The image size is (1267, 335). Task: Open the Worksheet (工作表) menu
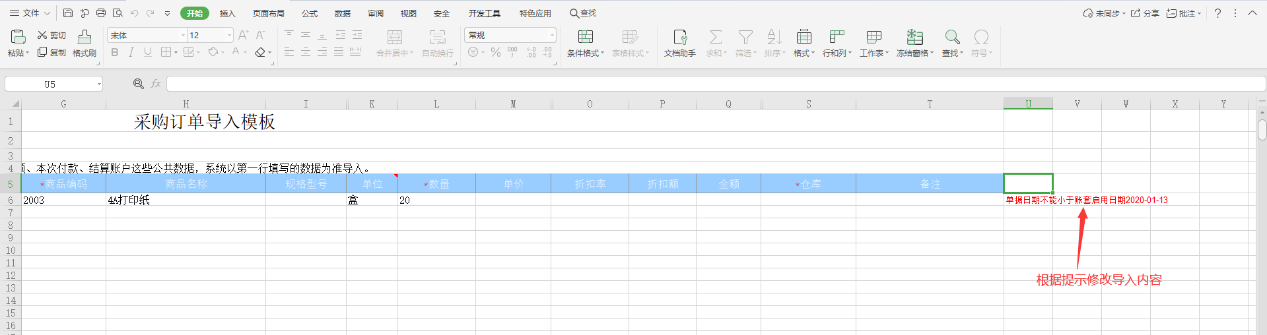[874, 44]
